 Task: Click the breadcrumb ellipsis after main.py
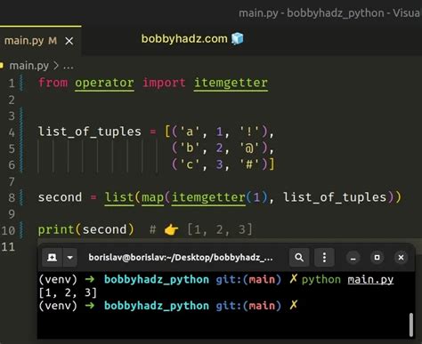pyautogui.click(x=69, y=67)
